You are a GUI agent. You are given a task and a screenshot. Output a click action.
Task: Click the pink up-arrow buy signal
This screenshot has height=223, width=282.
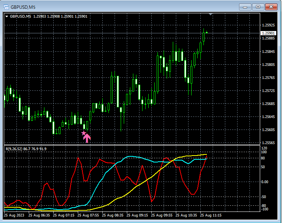pos(87,138)
